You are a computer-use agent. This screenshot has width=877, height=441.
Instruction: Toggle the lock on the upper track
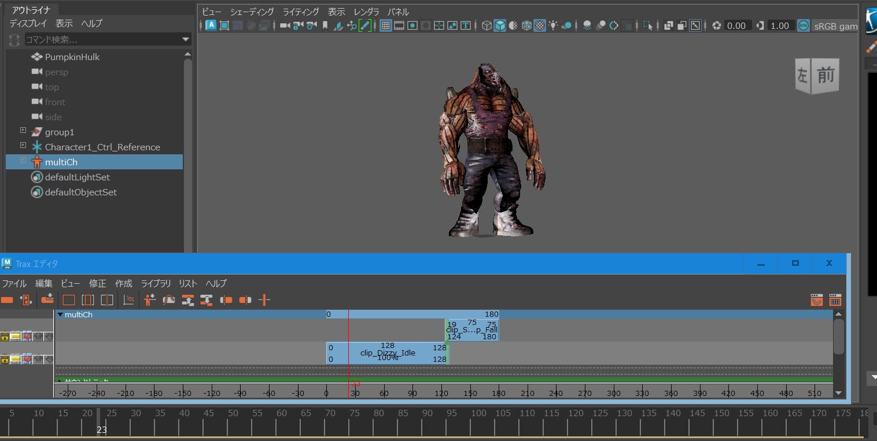click(x=5, y=336)
